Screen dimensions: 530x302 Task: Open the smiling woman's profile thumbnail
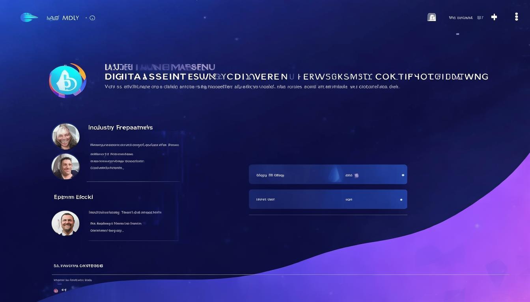pos(65,136)
